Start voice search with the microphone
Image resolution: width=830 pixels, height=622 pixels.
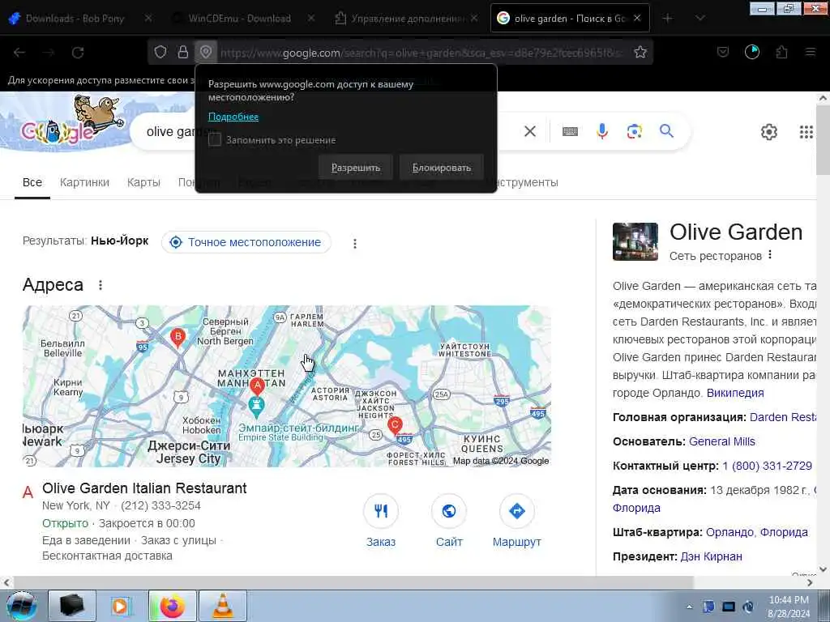[602, 130]
